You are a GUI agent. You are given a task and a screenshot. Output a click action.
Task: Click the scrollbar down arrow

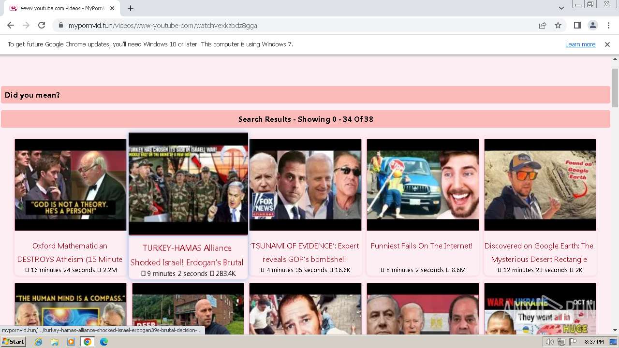615,330
